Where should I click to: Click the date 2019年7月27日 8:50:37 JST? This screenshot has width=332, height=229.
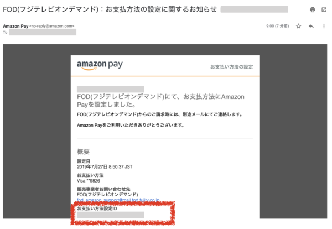coord(105,167)
